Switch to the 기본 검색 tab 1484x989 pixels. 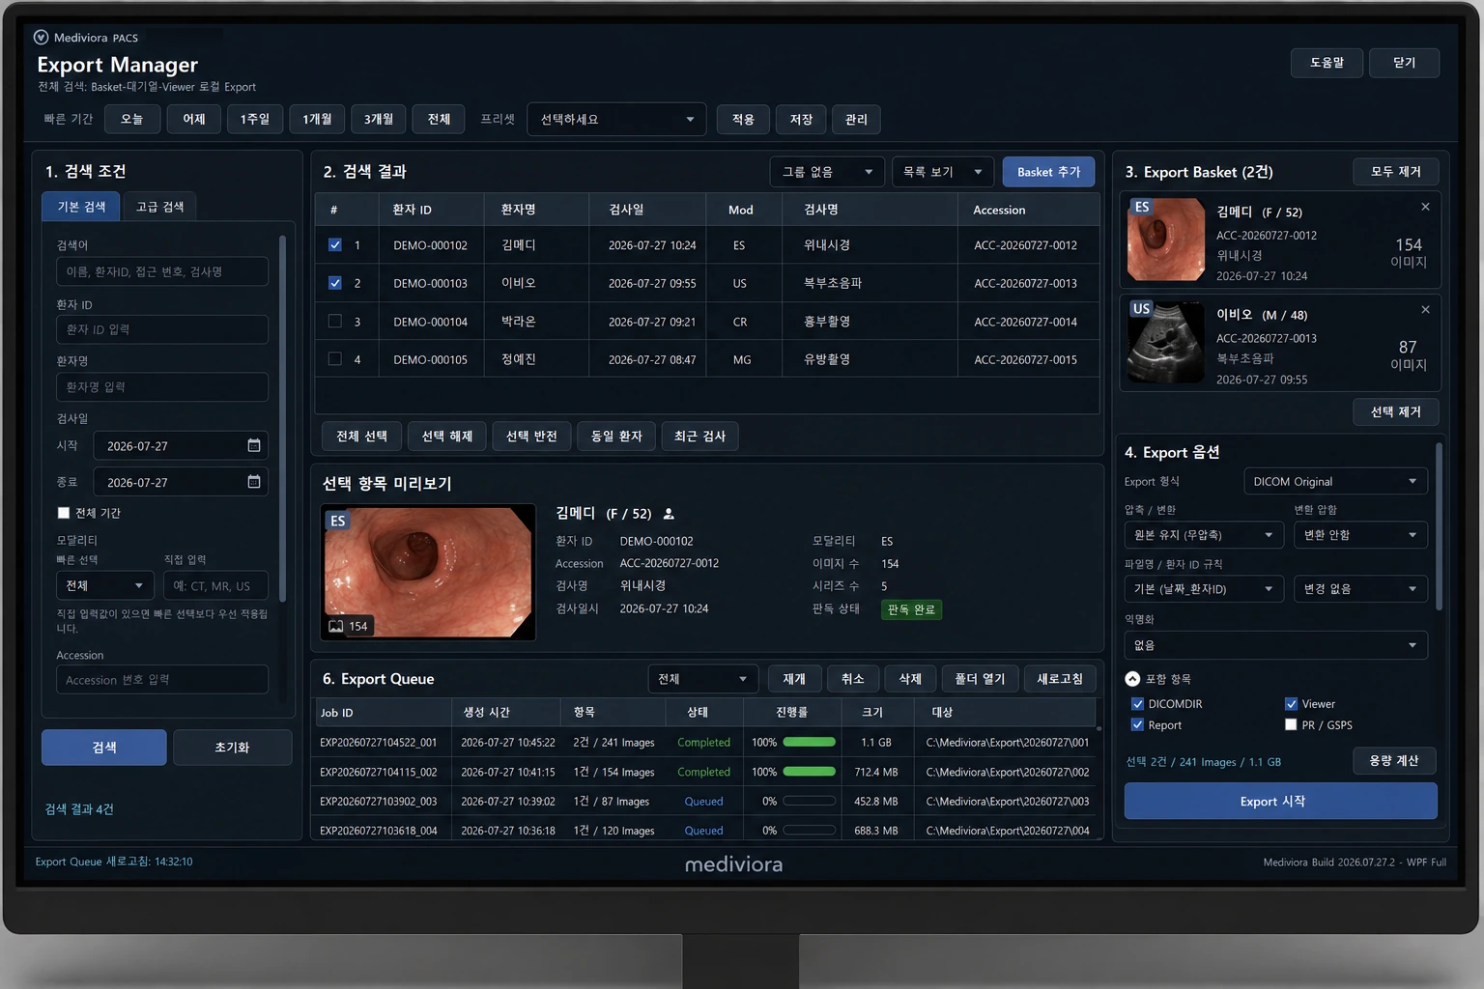pyautogui.click(x=81, y=207)
